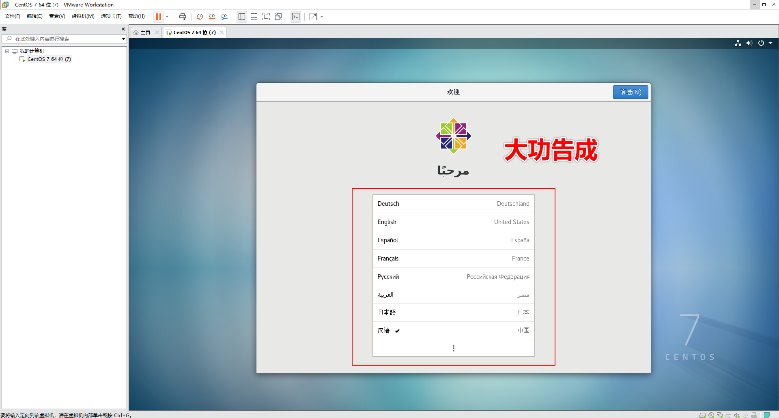Toggle the library sidebar view icon
The width and height of the screenshot is (779, 418).
[x=242, y=17]
